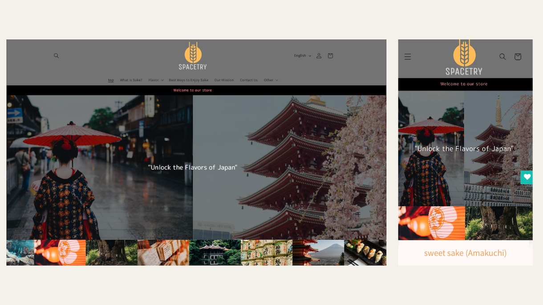Open Best Ways to Enjoy Sake page
543x305 pixels.
tap(188, 80)
